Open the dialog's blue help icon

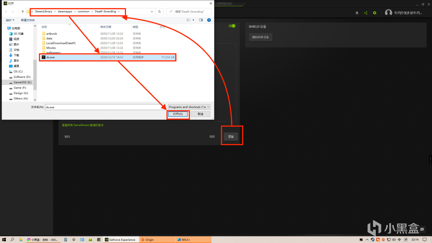[209, 20]
